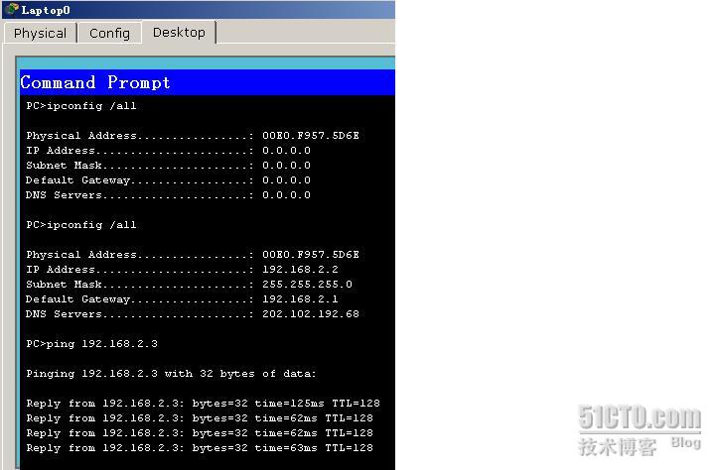This screenshot has width=715, height=470.
Task: Click Subnet Mask value 255.255.255.0
Action: pos(307,285)
